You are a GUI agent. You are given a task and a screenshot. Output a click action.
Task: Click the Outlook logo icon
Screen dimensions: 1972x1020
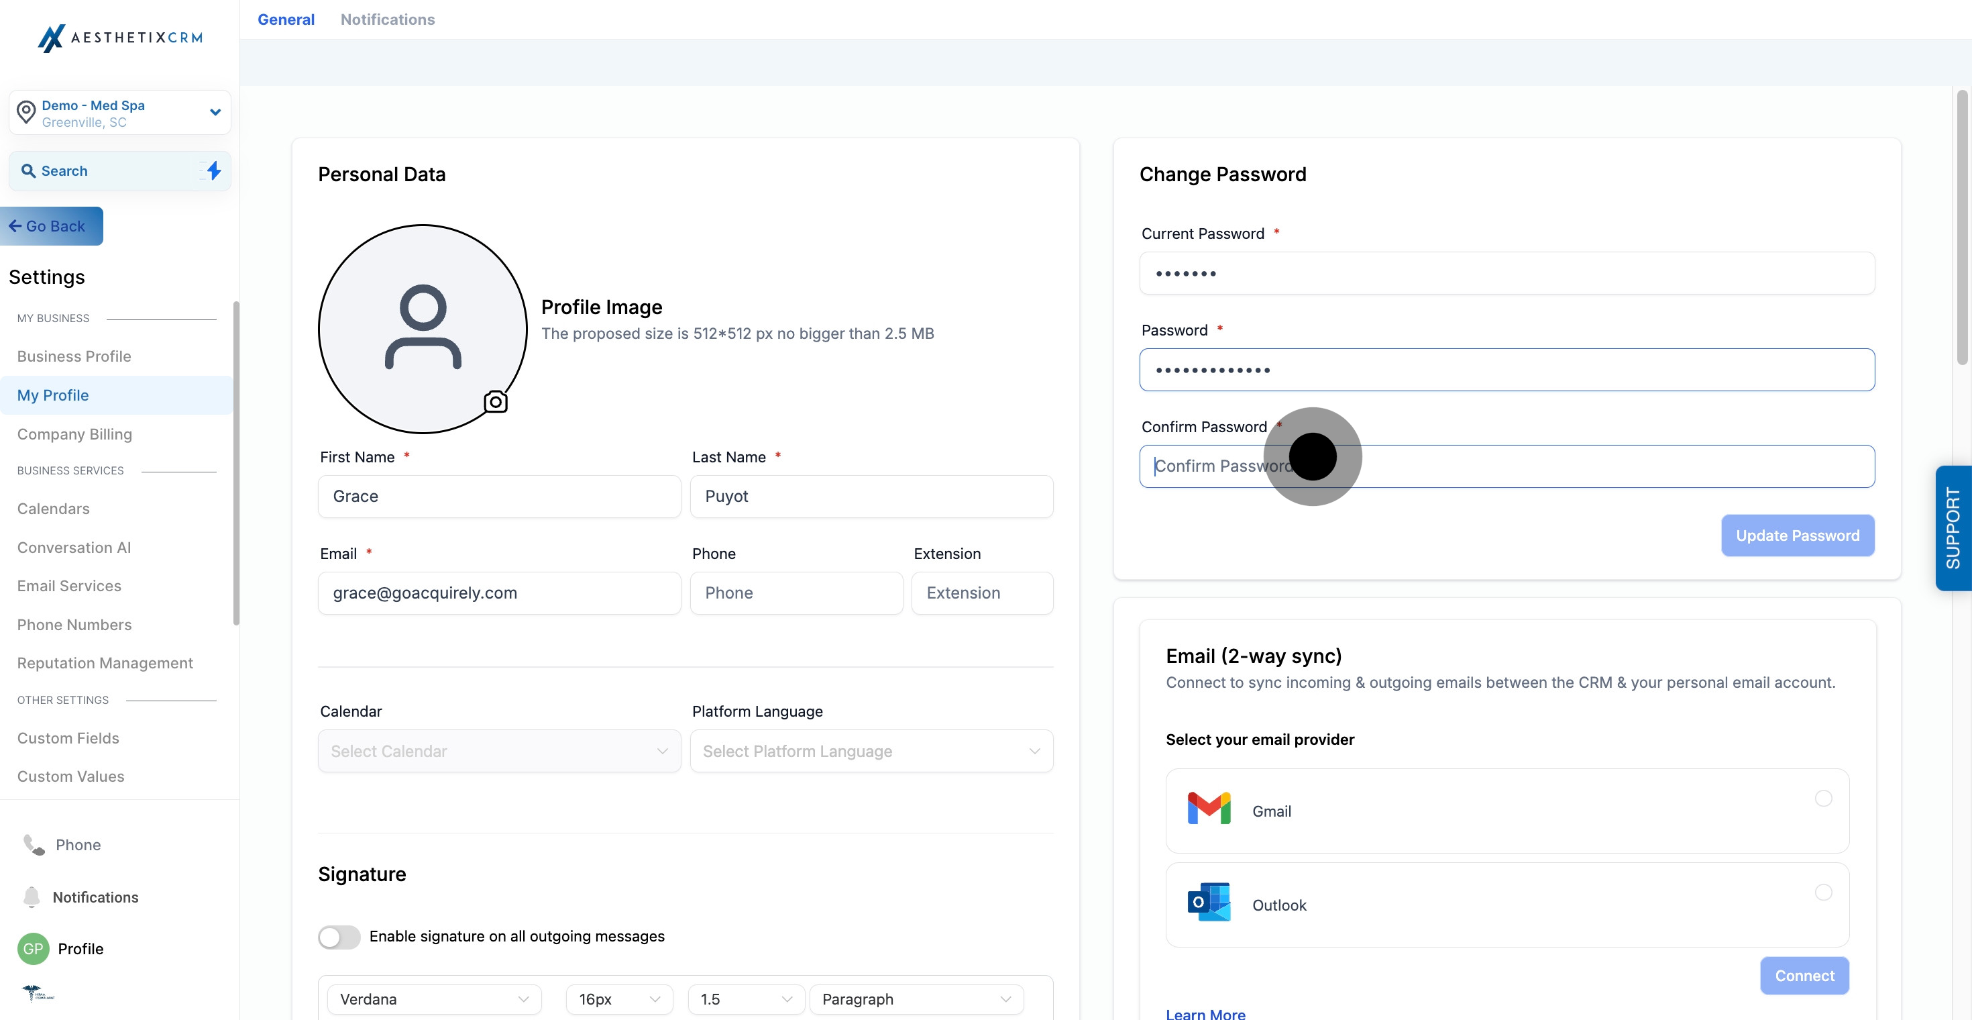(x=1209, y=903)
